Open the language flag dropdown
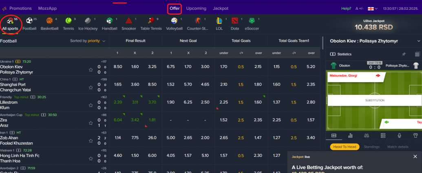 373,9
